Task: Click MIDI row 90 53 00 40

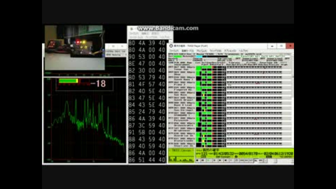Action: point(147,57)
